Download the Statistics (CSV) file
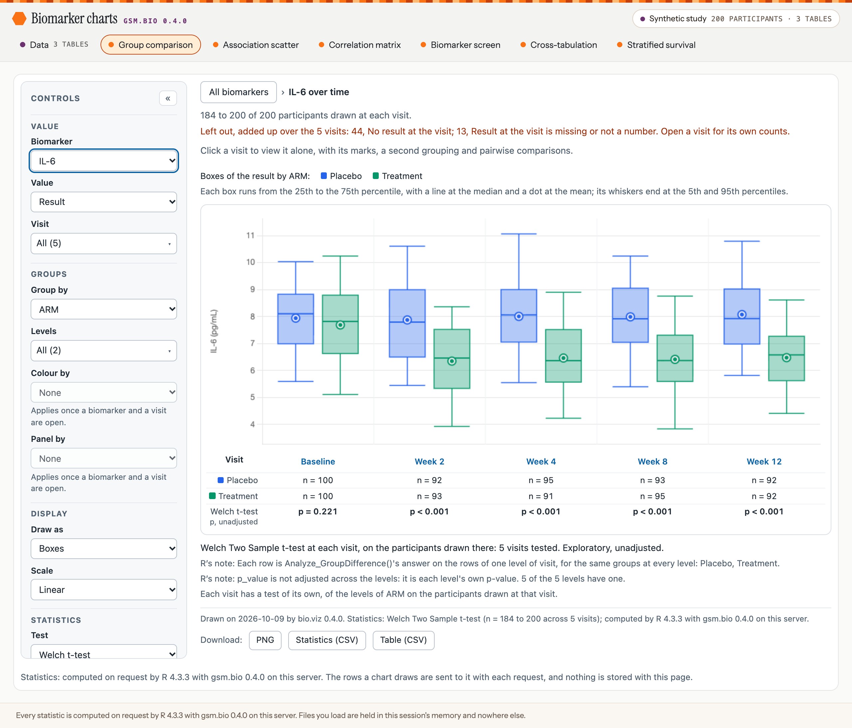The width and height of the screenshot is (852, 728). click(x=327, y=640)
